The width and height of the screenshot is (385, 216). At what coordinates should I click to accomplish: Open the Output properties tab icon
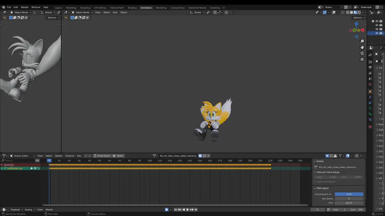coord(370,67)
